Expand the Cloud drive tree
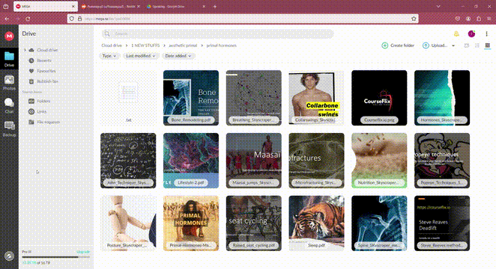This screenshot has height=269, width=496. pos(25,50)
